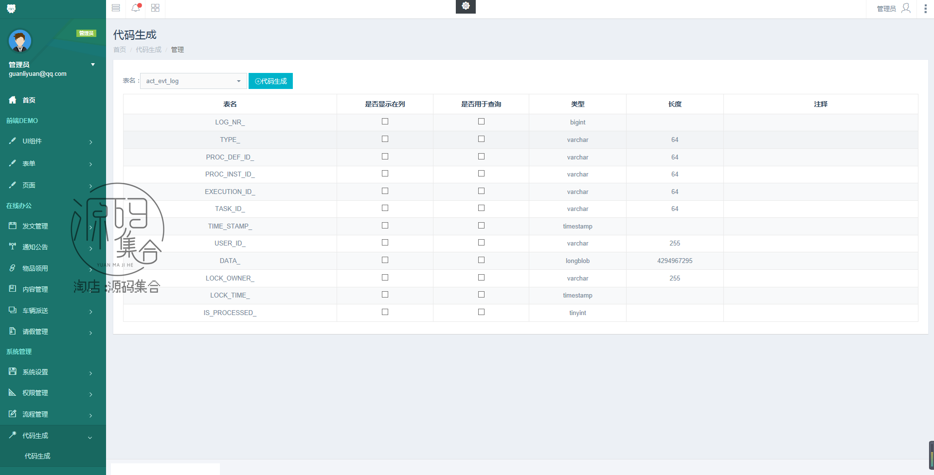Go to 首页 in the breadcrumb
934x475 pixels.
pos(120,50)
